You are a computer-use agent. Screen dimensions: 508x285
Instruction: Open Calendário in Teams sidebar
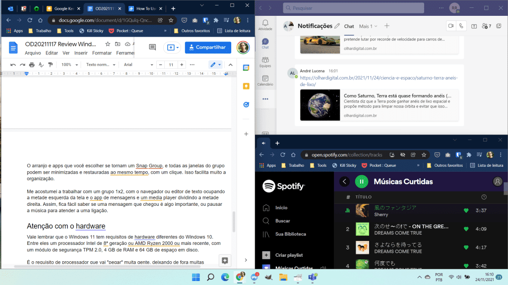point(265,81)
